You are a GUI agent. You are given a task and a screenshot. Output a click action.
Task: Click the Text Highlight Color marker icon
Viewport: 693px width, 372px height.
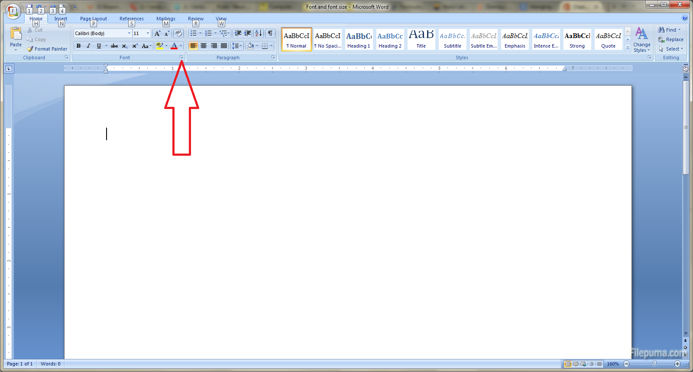pyautogui.click(x=160, y=46)
